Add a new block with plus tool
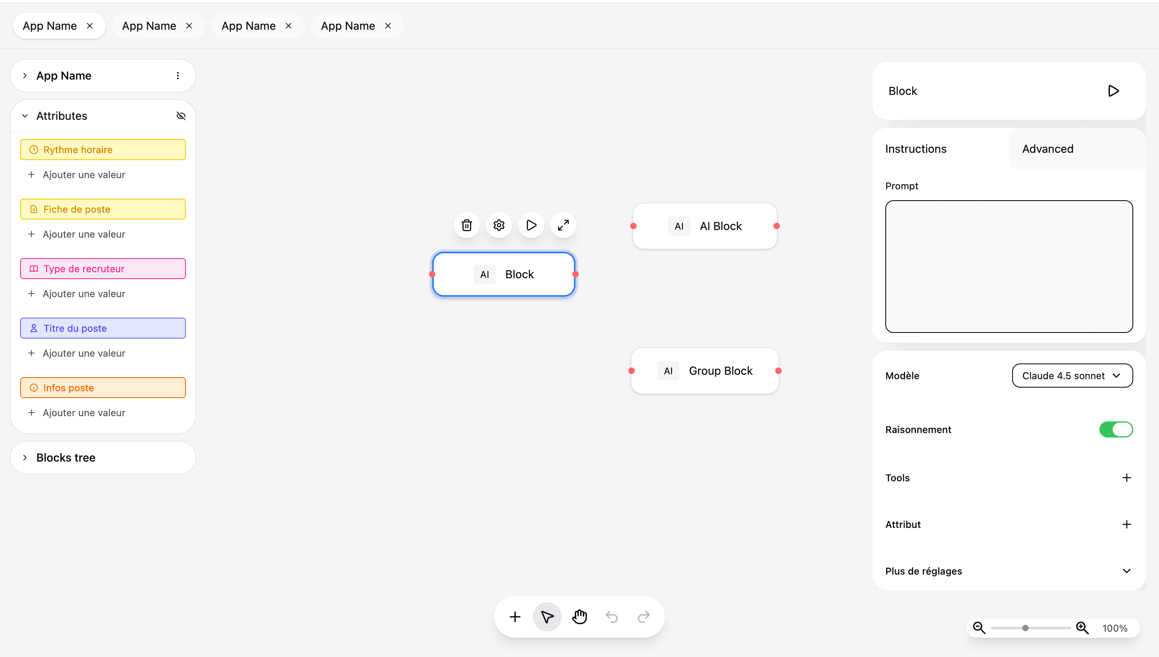This screenshot has height=657, width=1159. [x=515, y=616]
